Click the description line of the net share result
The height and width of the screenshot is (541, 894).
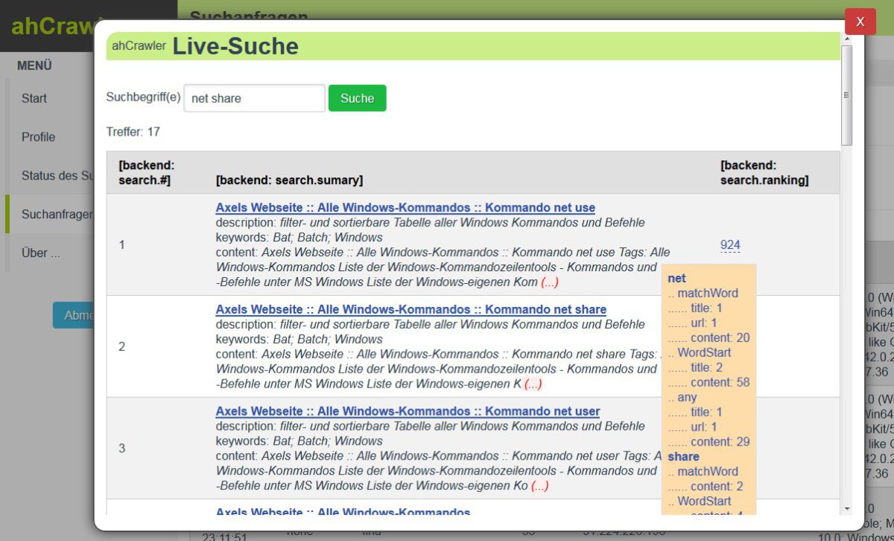click(431, 324)
